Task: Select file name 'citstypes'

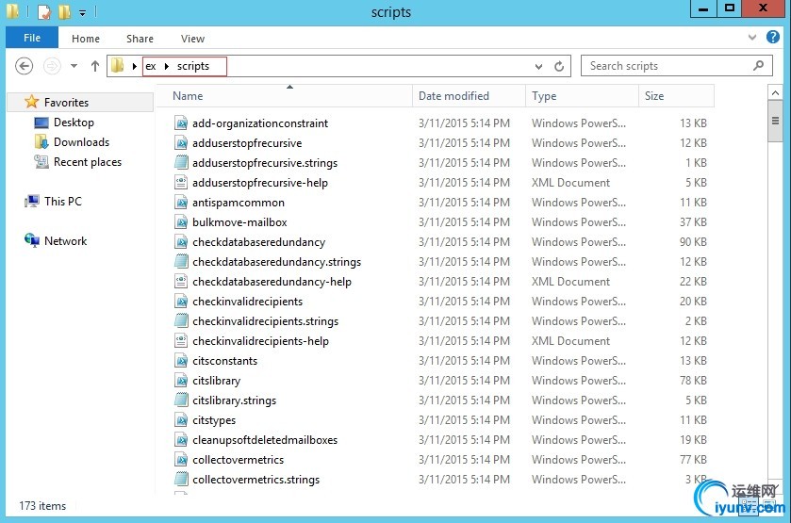Action: coord(214,420)
